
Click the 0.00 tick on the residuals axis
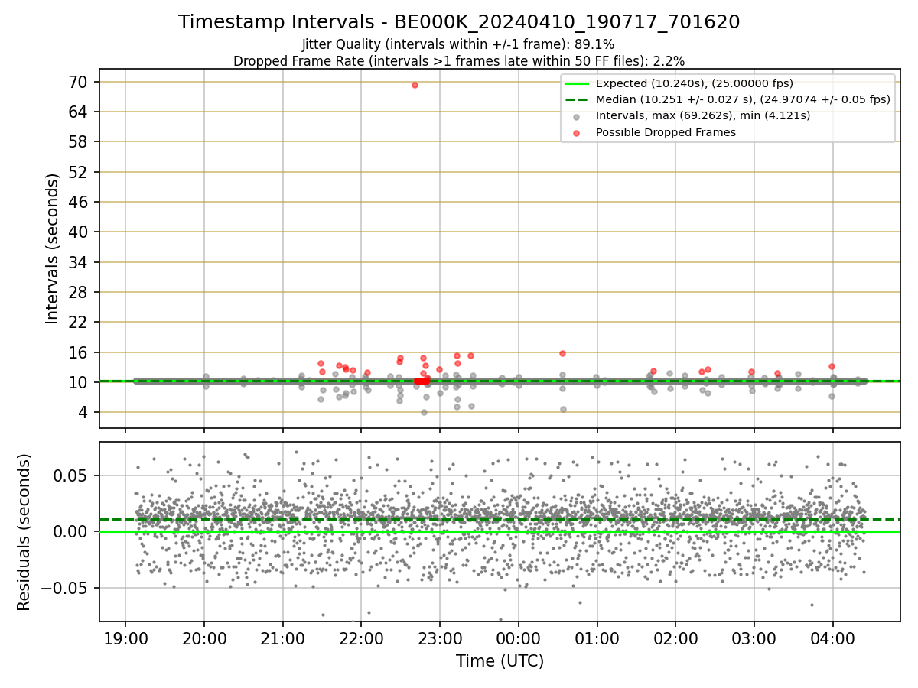(73, 531)
